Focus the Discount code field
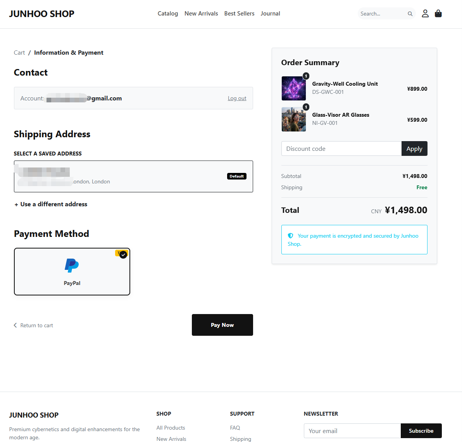This screenshot has width=462, height=442. coord(341,148)
